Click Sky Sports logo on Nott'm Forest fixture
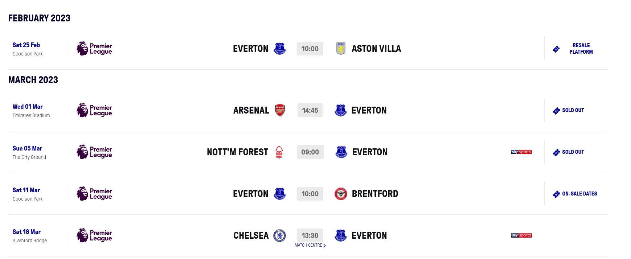The image size is (631, 259). click(521, 152)
